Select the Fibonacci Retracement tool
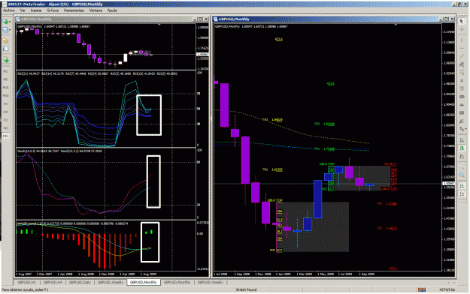 (462, 73)
